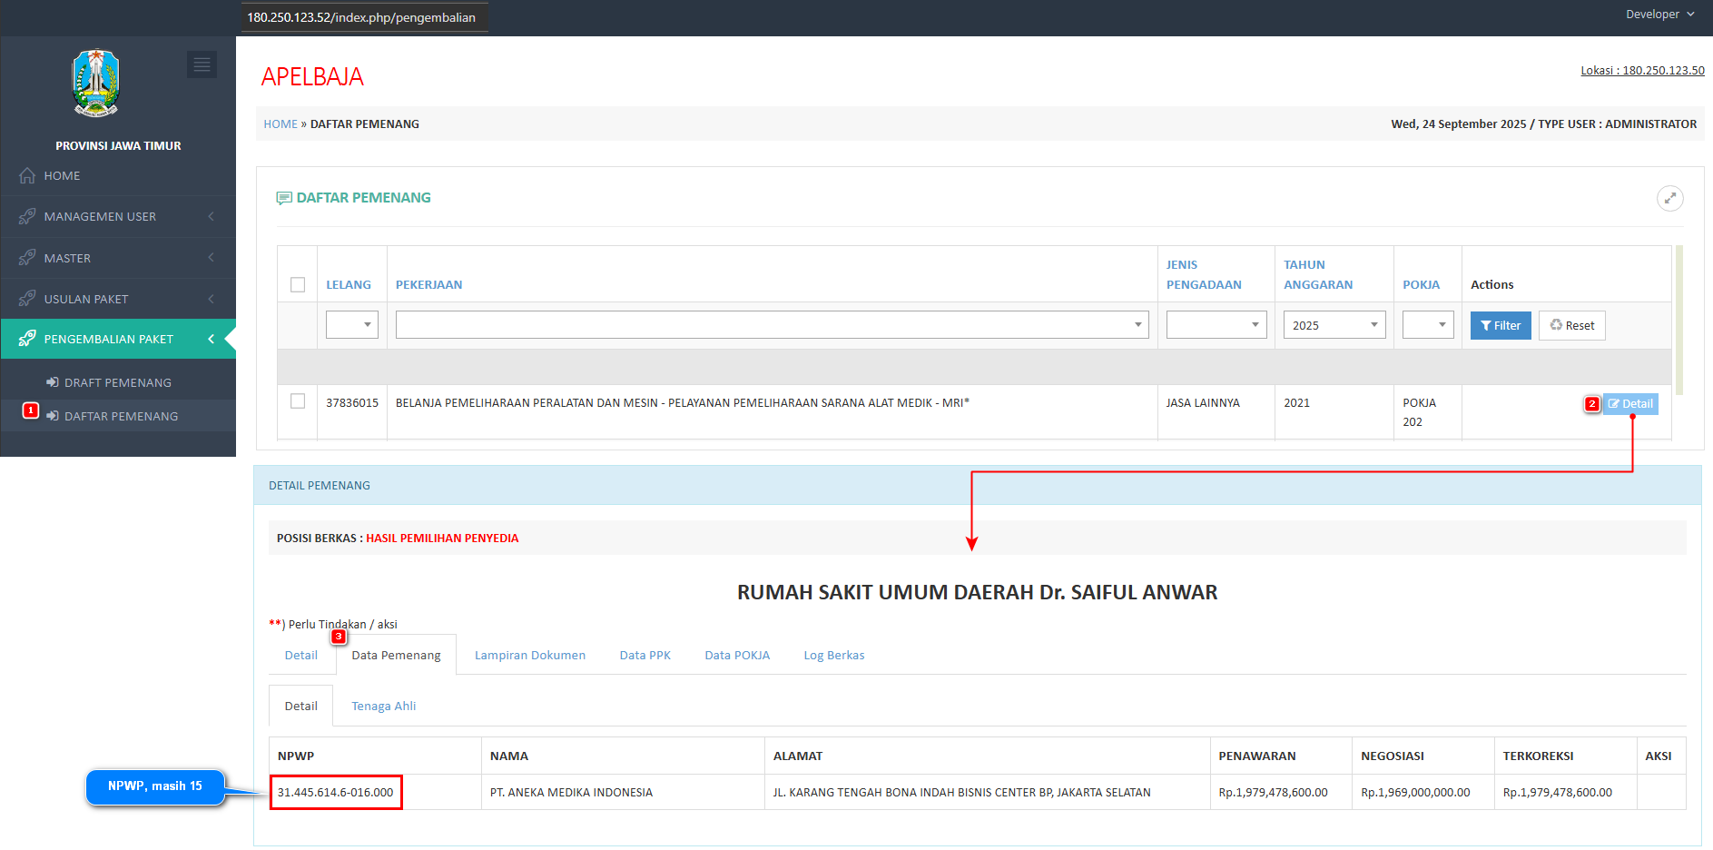The height and width of the screenshot is (850, 1713).
Task: Follow the HOME breadcrumb link
Action: [281, 124]
